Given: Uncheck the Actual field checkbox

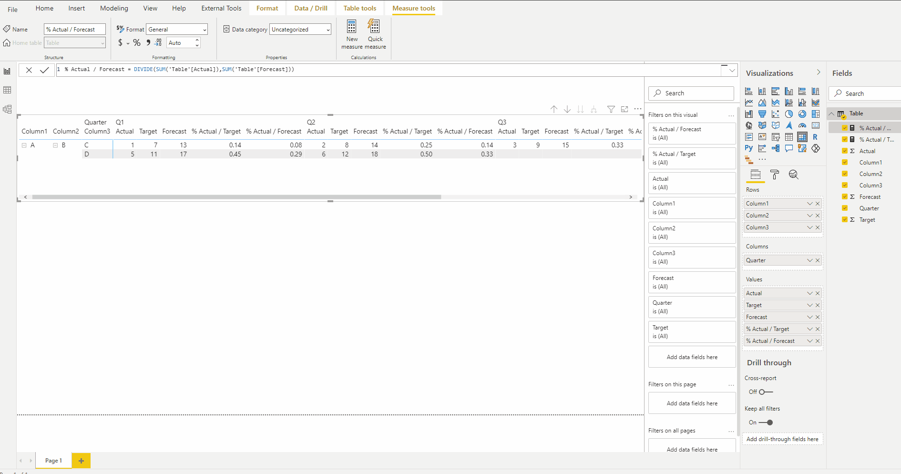Looking at the screenshot, I should coord(845,151).
